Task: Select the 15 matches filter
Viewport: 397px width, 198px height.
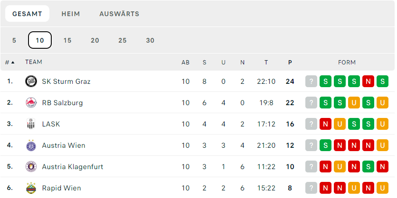Action: click(x=67, y=40)
